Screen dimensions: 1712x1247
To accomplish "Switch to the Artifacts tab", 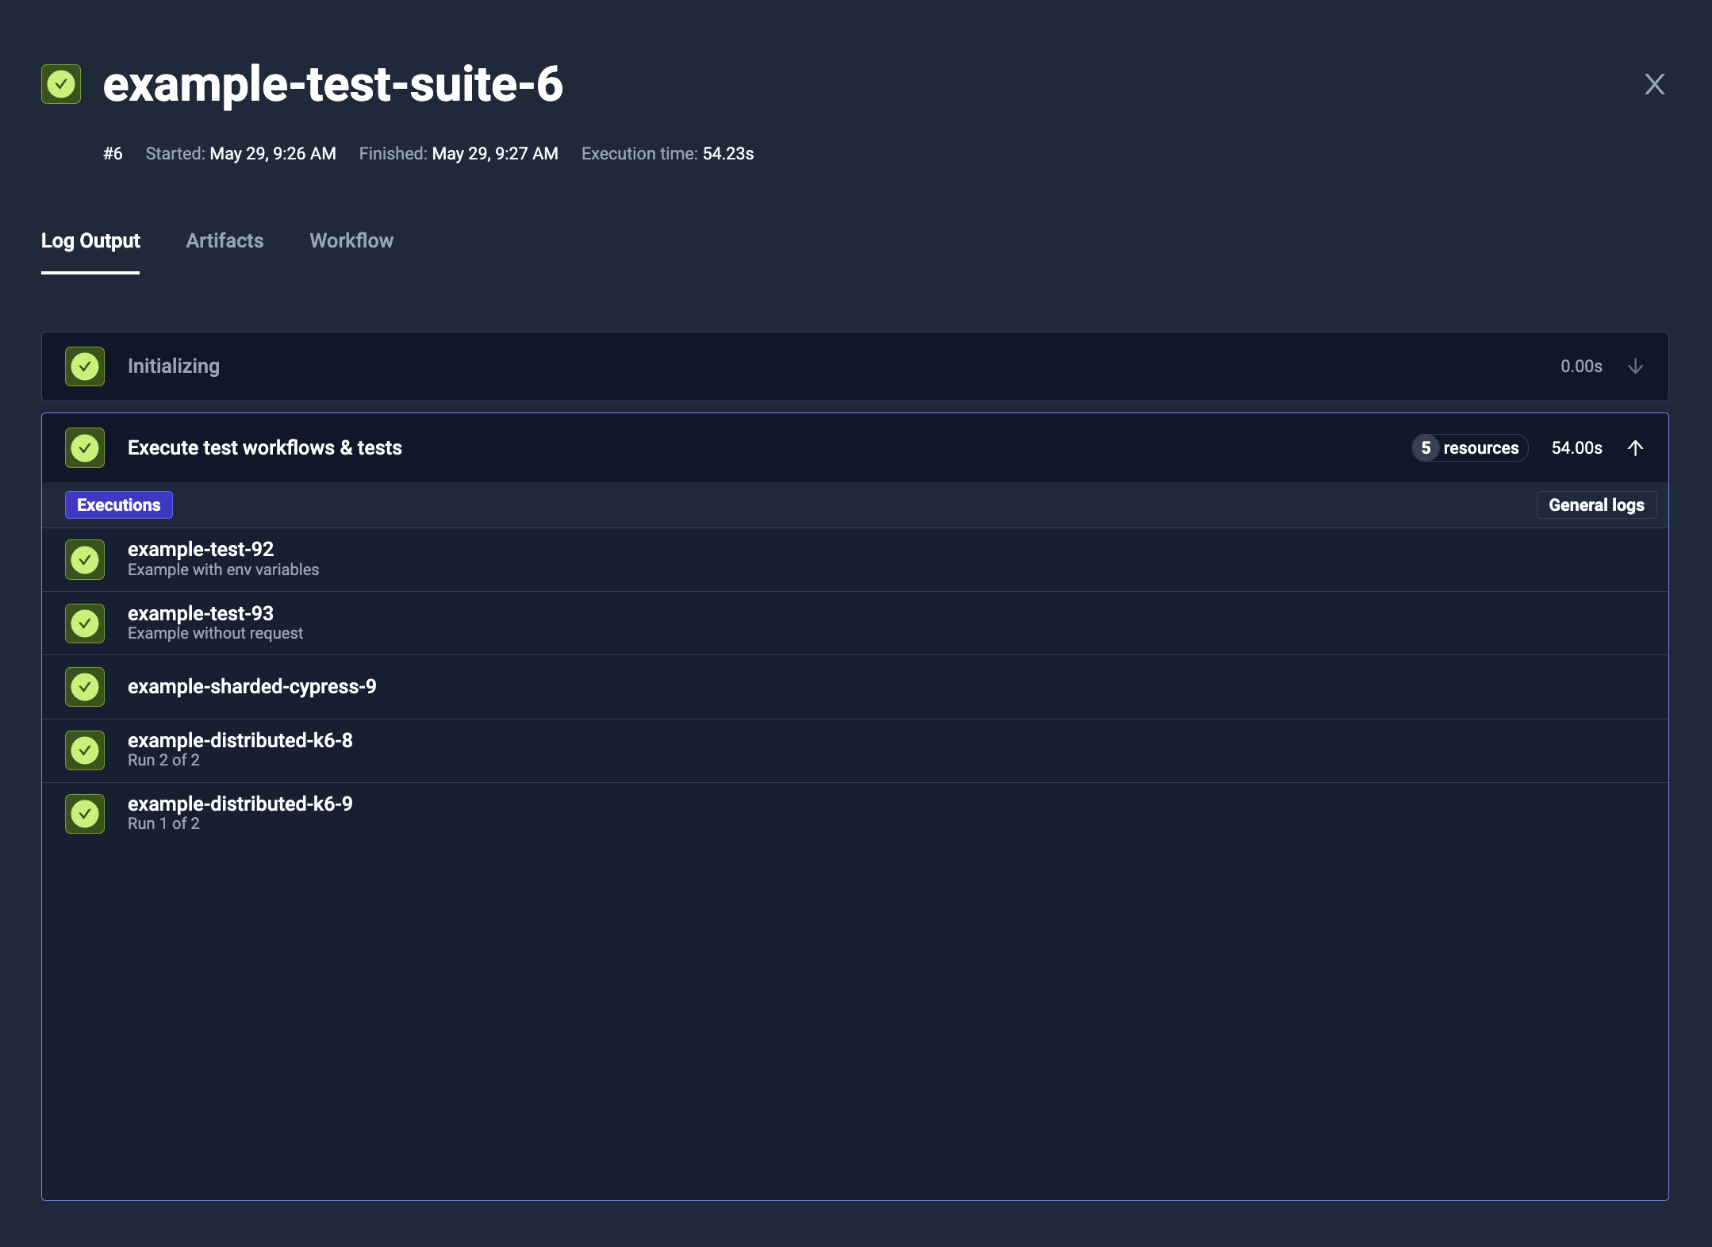I will click(225, 241).
